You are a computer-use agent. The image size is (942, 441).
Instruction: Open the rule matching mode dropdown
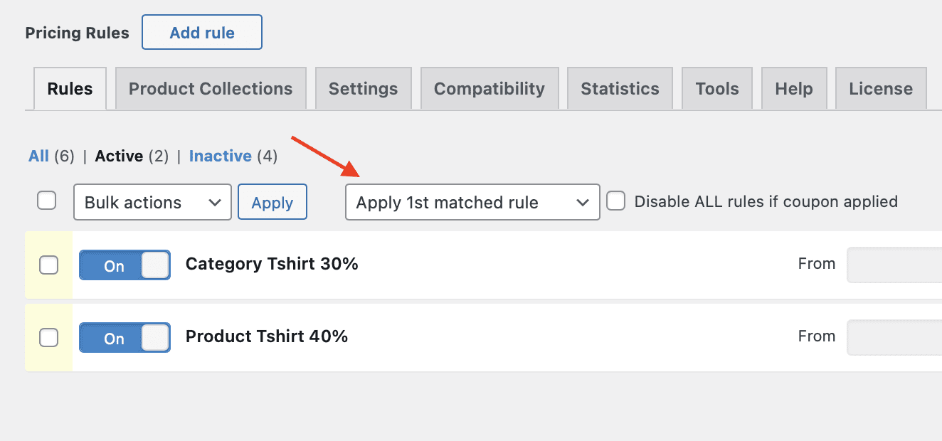click(x=472, y=202)
